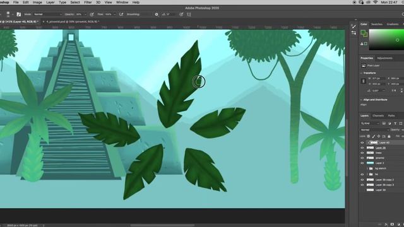Filter layers by adjustment layers icon
The height and width of the screenshot is (227, 404).
[x=389, y=124]
